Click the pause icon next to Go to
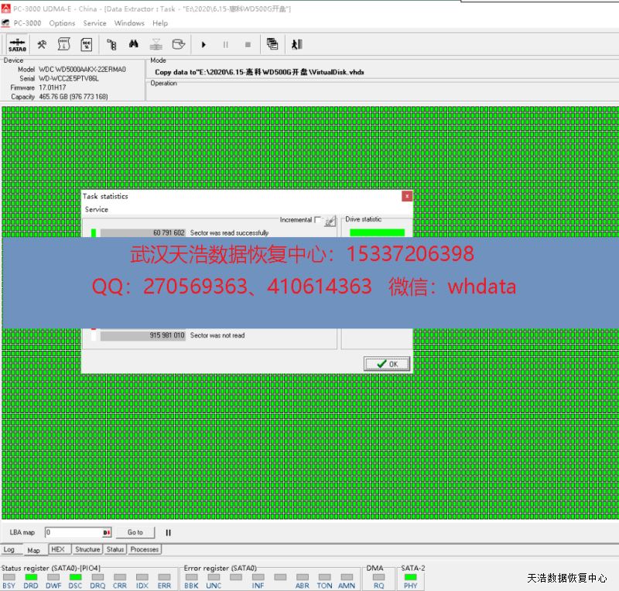619x591 pixels. pyautogui.click(x=168, y=533)
